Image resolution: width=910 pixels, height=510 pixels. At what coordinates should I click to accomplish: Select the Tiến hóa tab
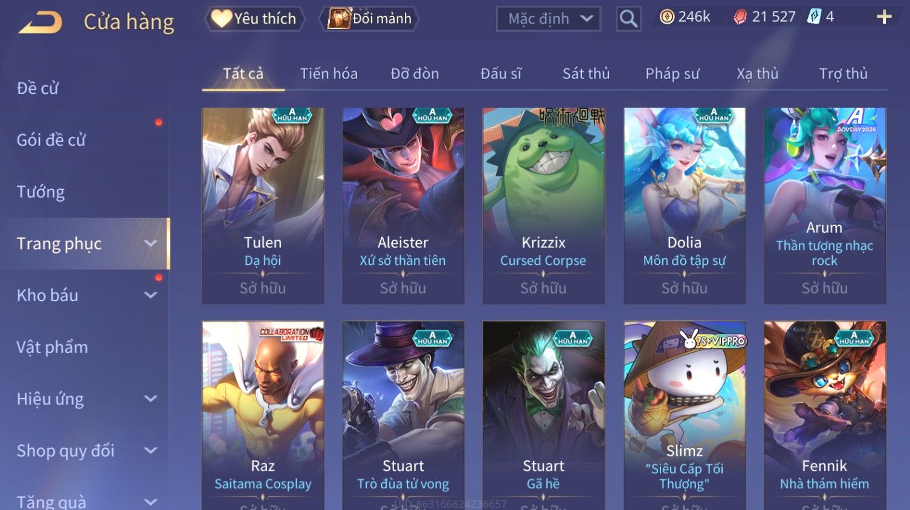click(329, 74)
